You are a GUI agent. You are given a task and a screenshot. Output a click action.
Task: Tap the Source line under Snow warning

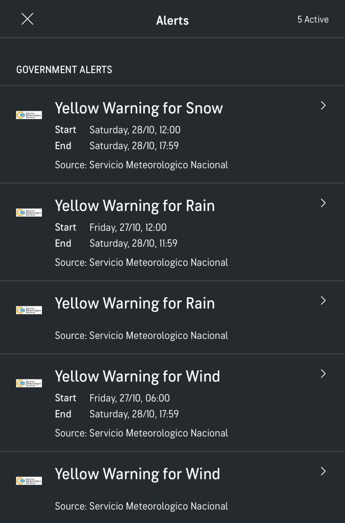[x=141, y=165]
